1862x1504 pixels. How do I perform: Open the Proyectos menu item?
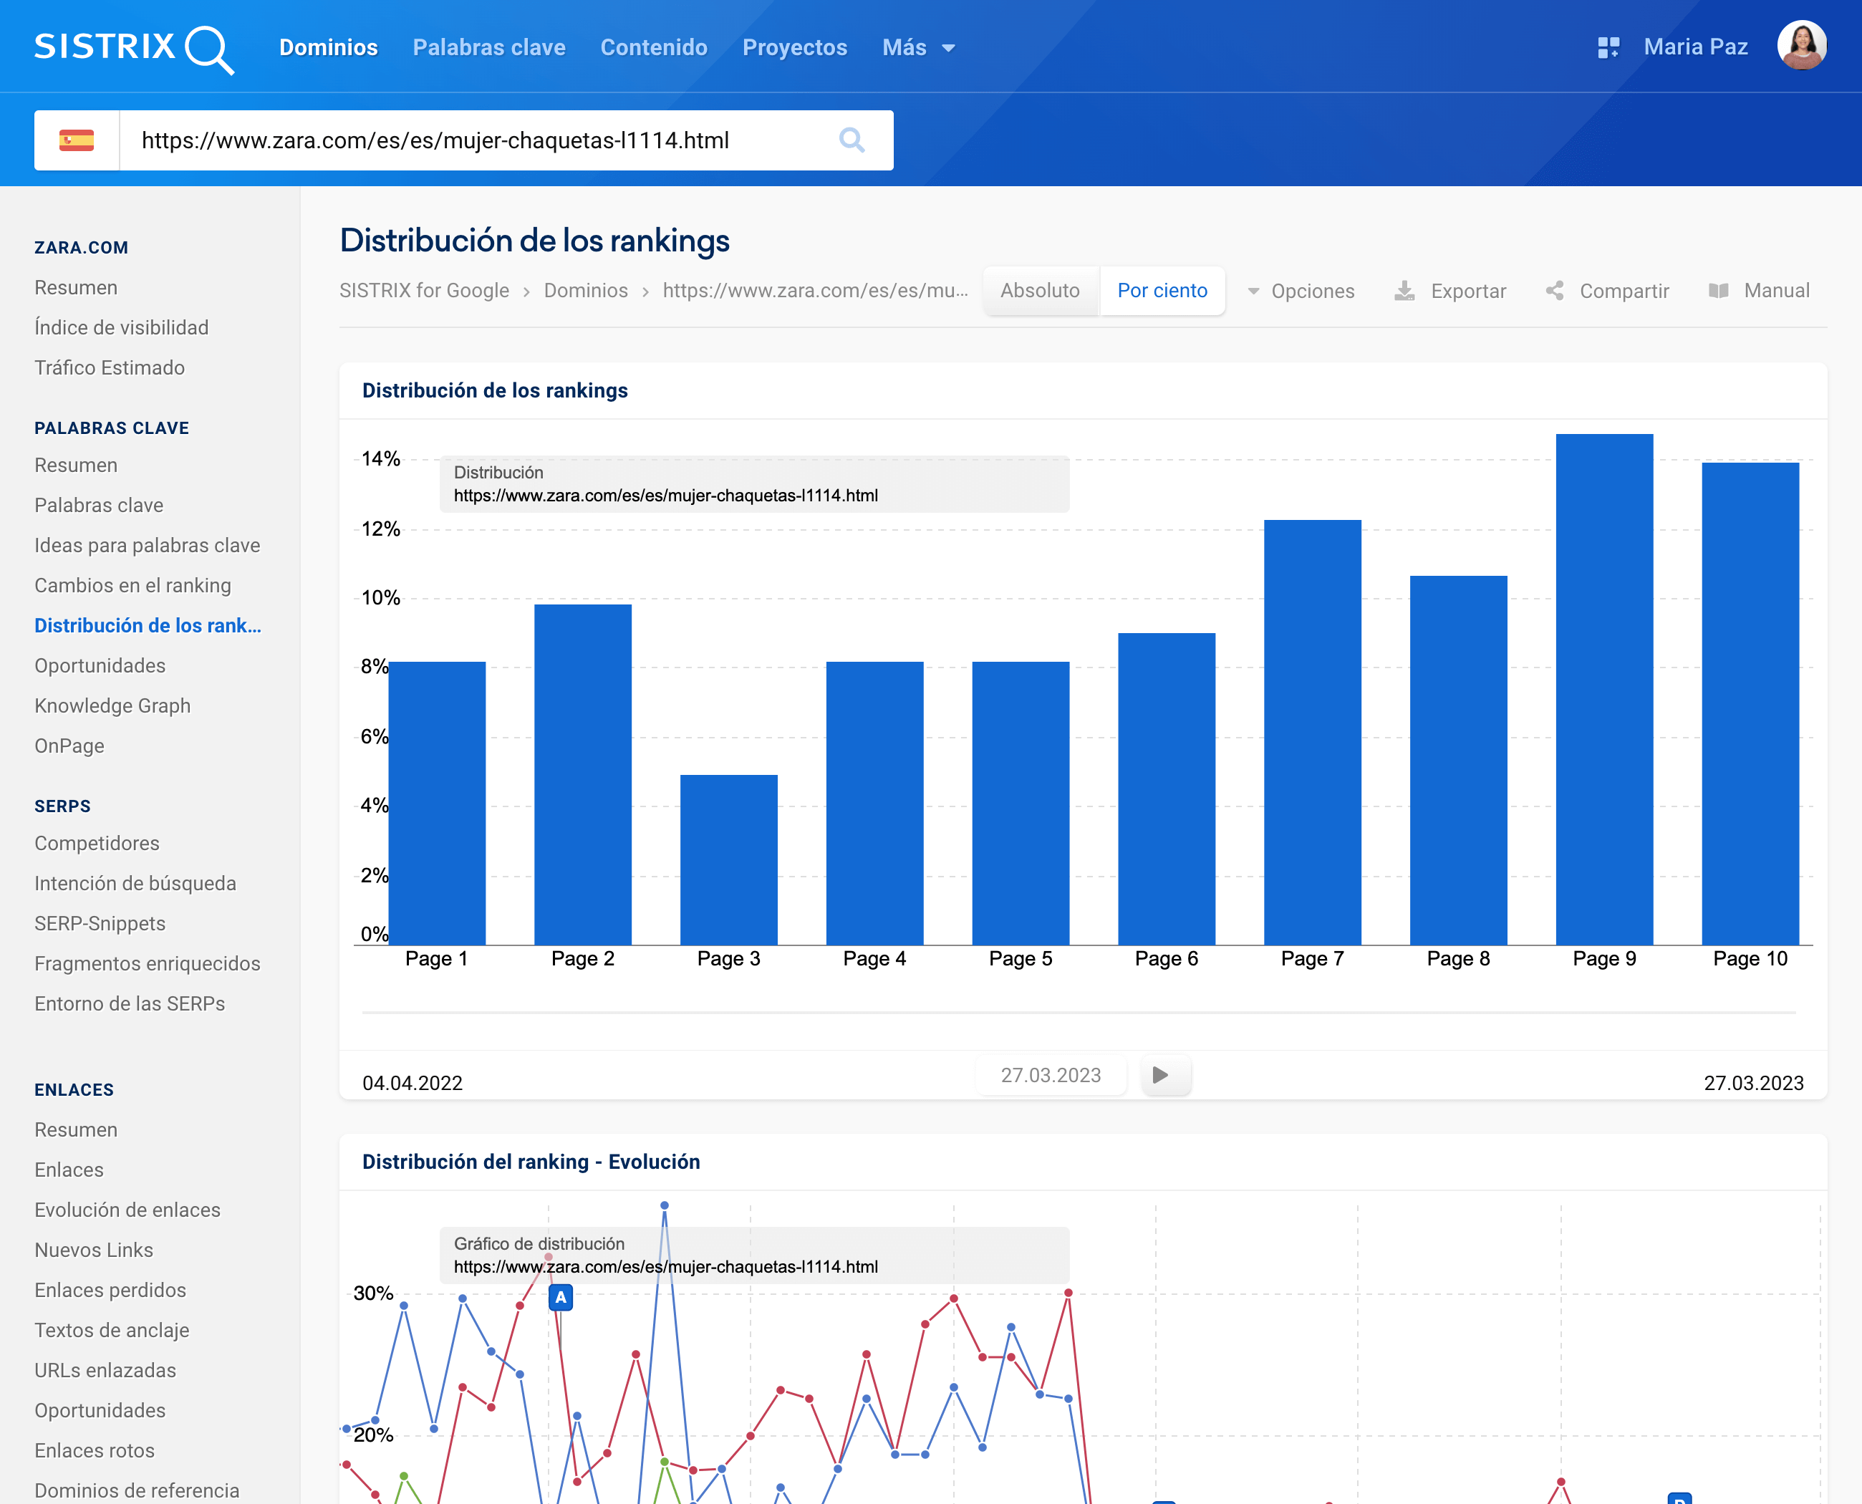click(794, 48)
